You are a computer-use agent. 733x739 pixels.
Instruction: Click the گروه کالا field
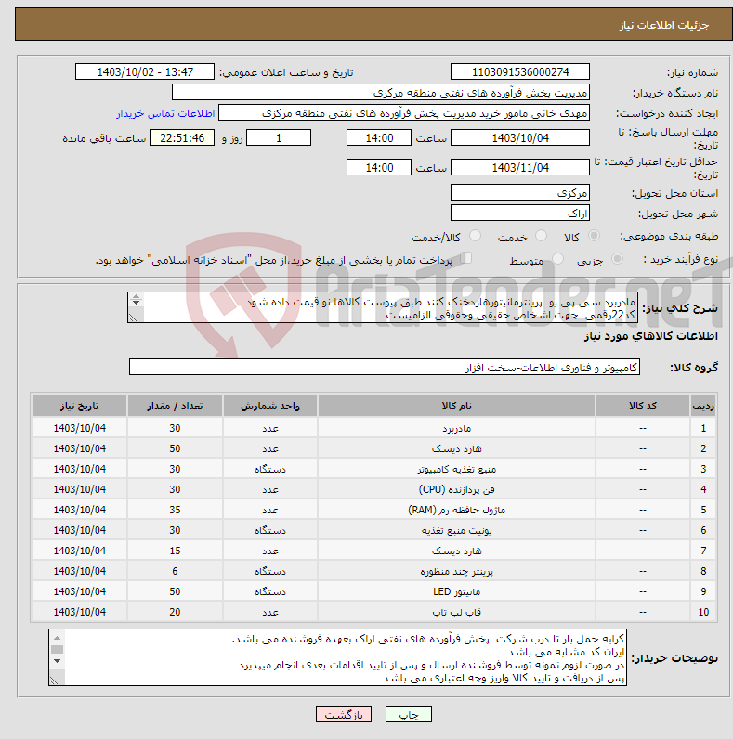tap(385, 367)
